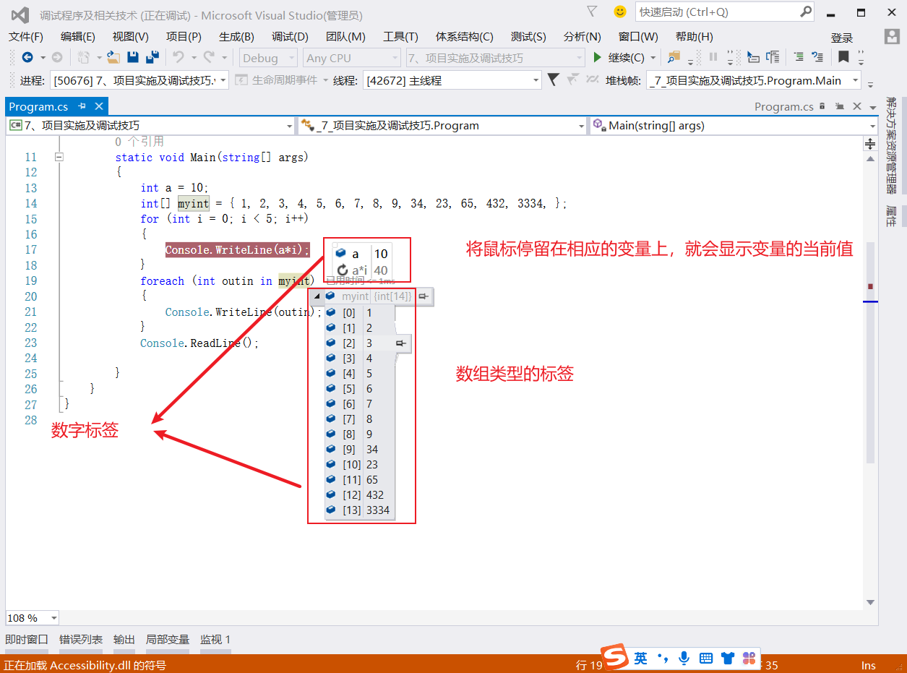Screen dimensions: 907x673
Task: Open the 生成(B) menu
Action: [236, 37]
